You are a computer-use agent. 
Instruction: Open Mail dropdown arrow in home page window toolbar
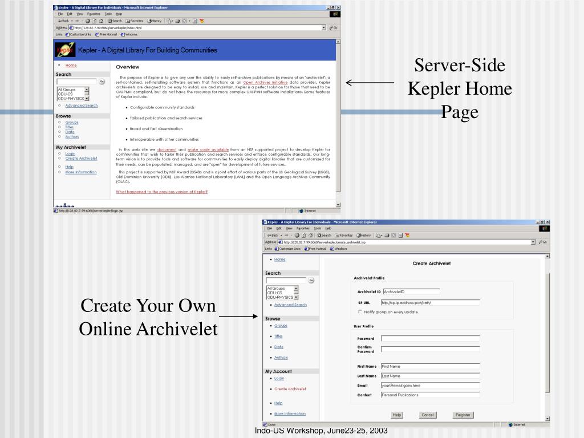172,21
